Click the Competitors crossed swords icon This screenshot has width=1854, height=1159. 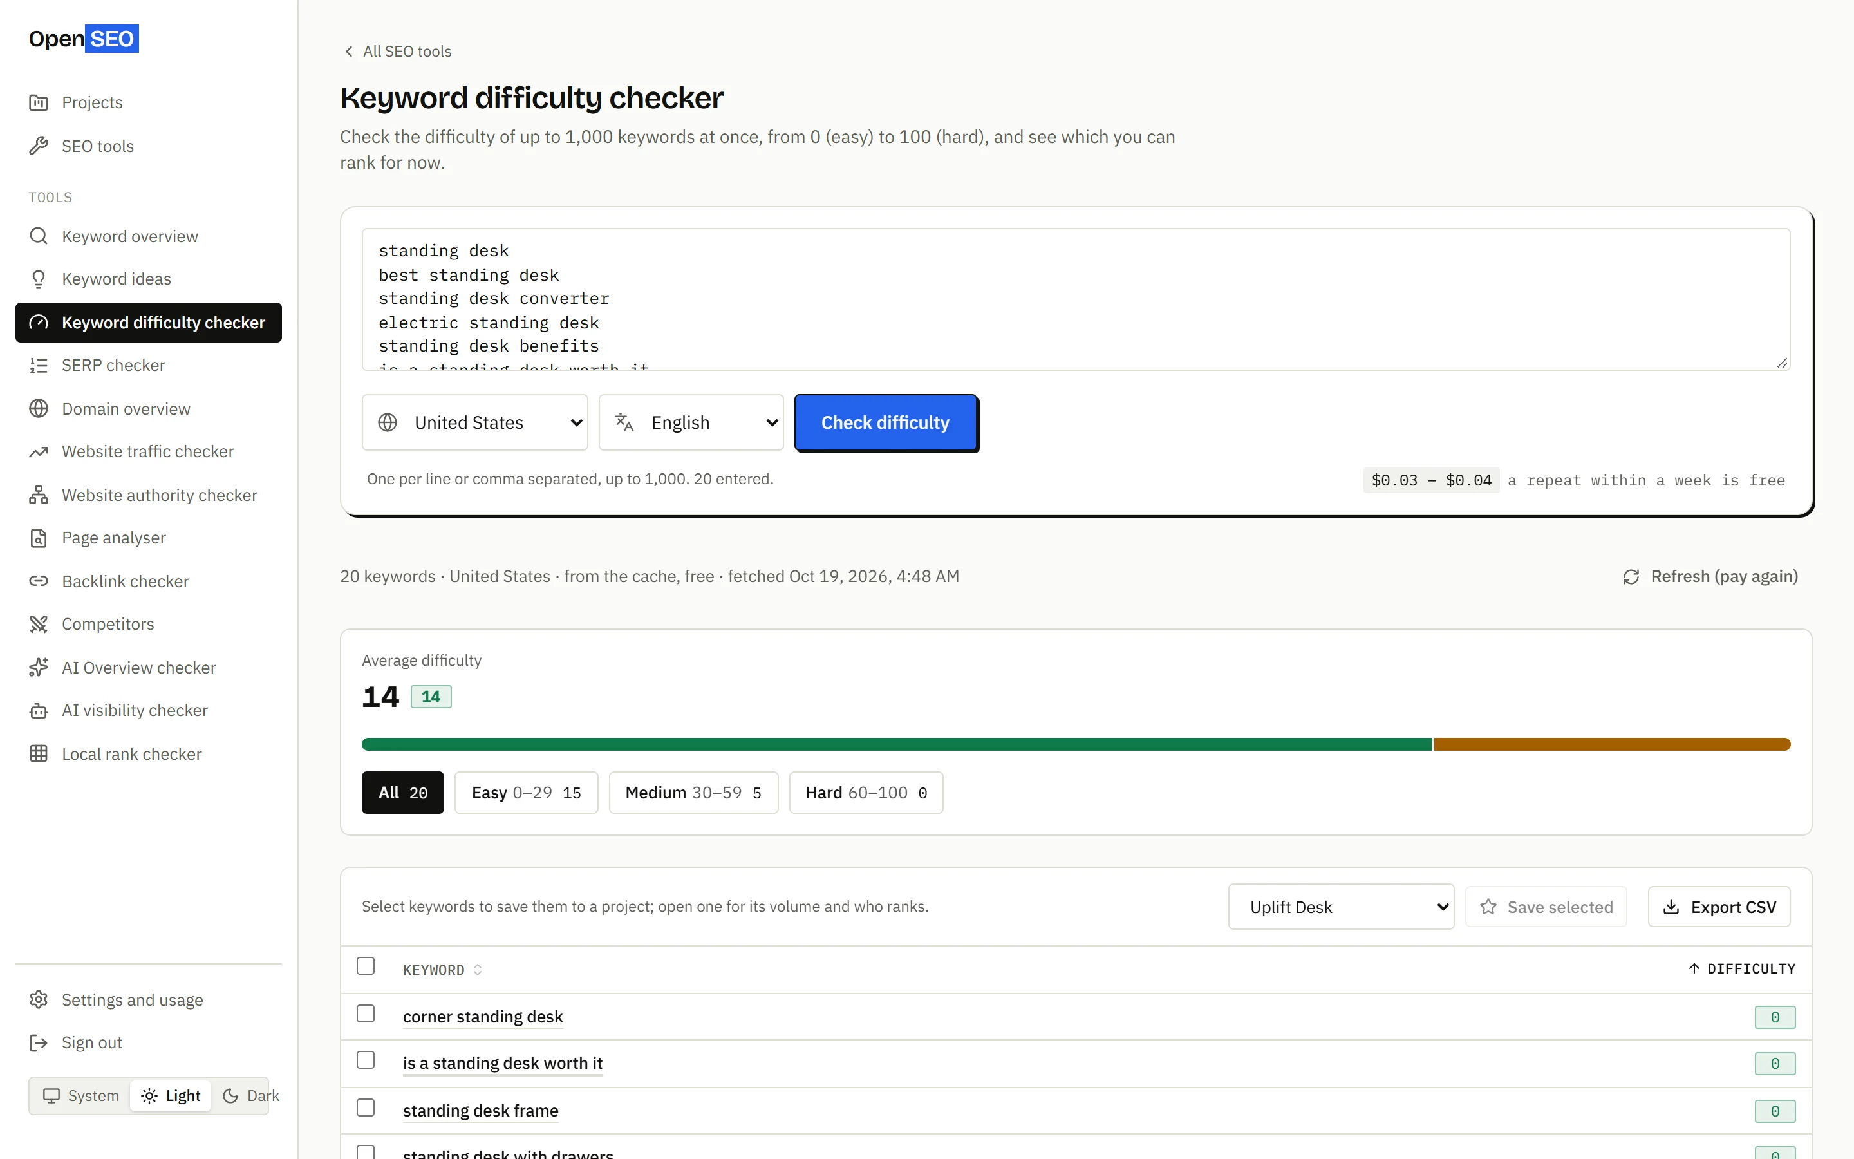(39, 624)
